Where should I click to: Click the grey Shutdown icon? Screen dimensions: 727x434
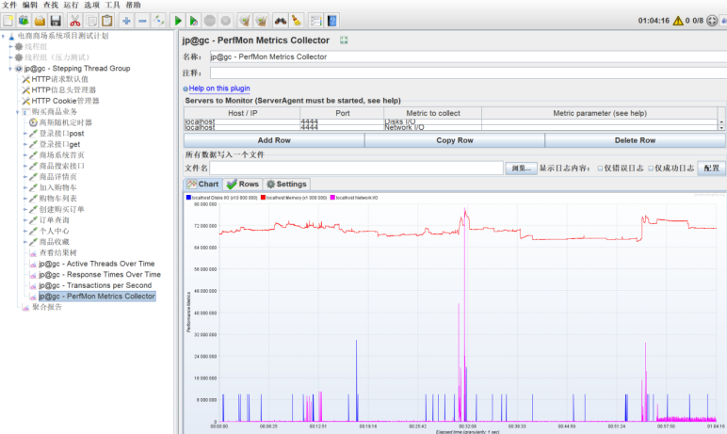pyautogui.click(x=226, y=21)
